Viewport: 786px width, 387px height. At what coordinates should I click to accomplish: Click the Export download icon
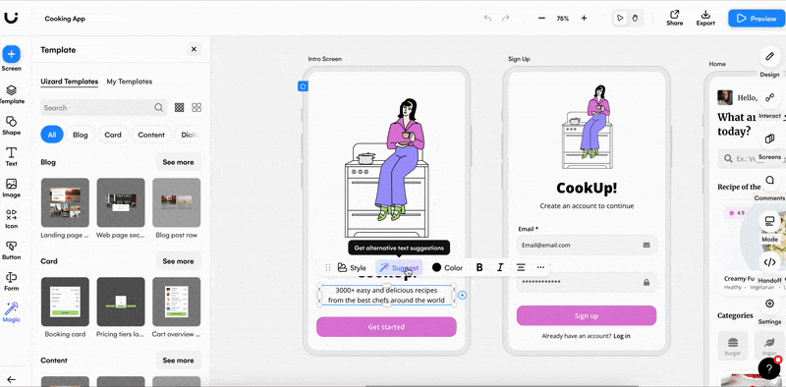click(x=705, y=18)
